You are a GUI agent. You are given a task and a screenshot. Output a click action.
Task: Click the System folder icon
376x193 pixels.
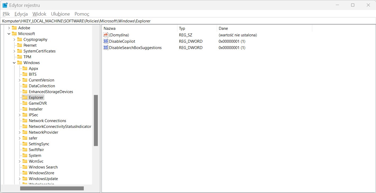click(x=25, y=156)
